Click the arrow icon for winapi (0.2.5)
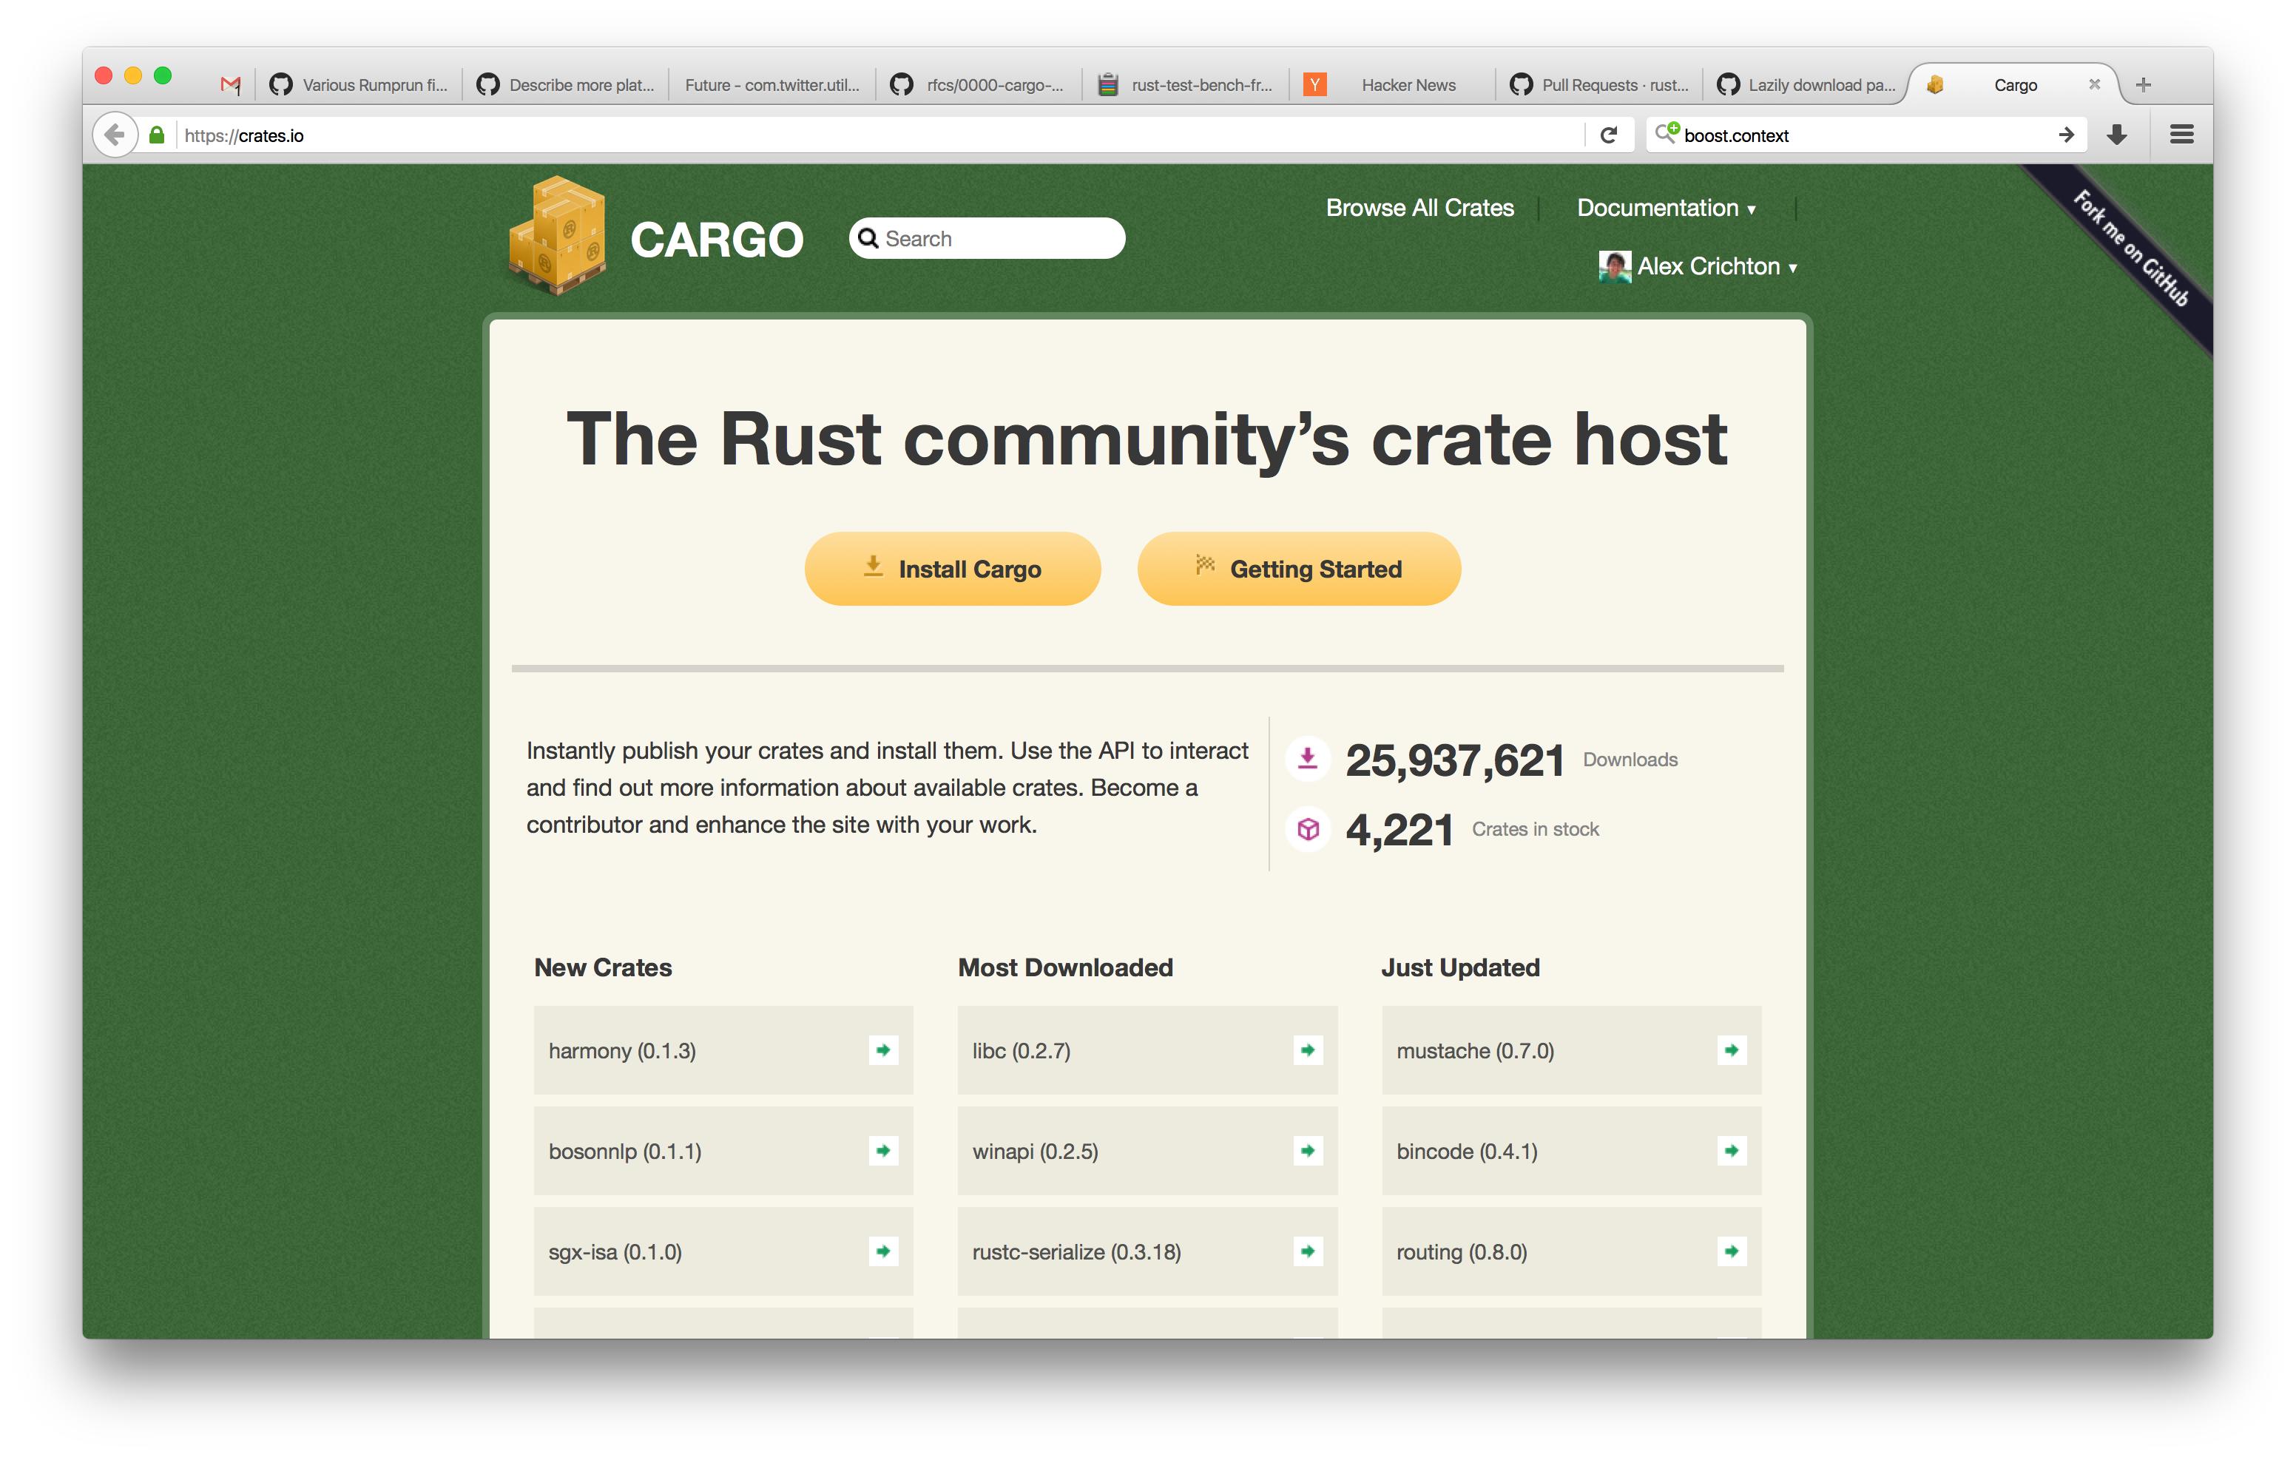This screenshot has height=1457, width=2296. click(x=1307, y=1150)
